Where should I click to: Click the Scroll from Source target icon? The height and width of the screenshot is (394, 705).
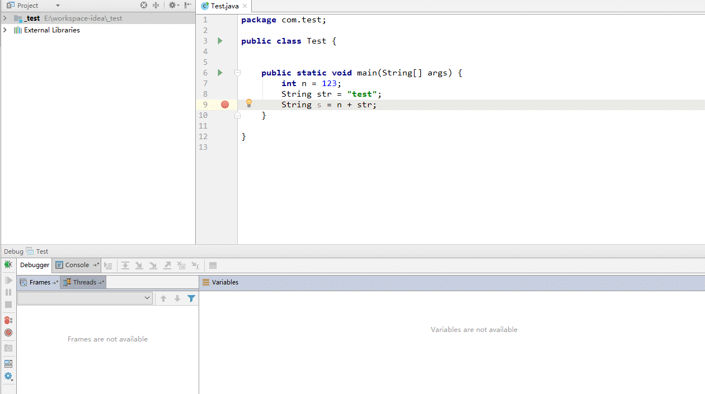pos(144,5)
